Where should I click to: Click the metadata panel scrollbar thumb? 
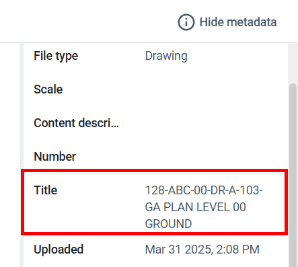point(293,175)
